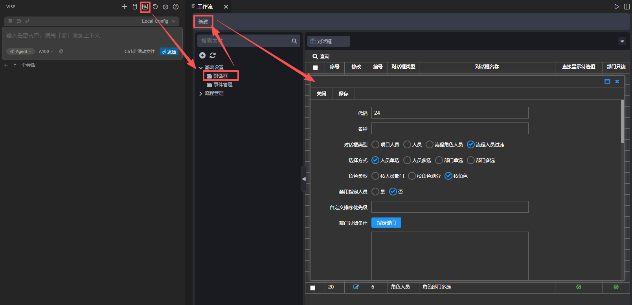Click the database cylinder icon
The height and width of the screenshot is (305, 632).
click(135, 7)
